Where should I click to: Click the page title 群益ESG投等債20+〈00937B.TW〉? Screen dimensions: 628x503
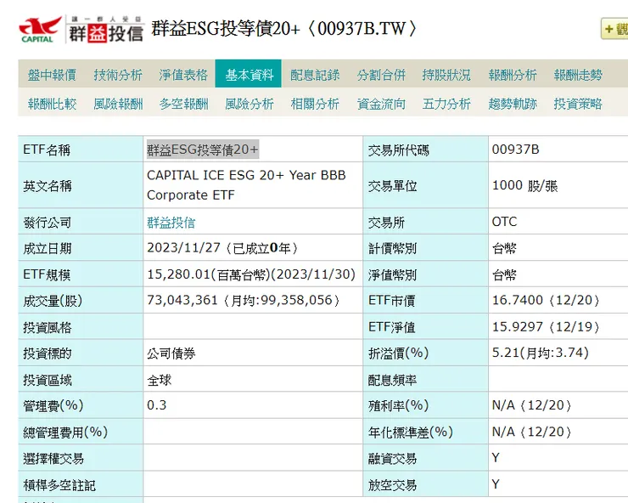(x=285, y=29)
